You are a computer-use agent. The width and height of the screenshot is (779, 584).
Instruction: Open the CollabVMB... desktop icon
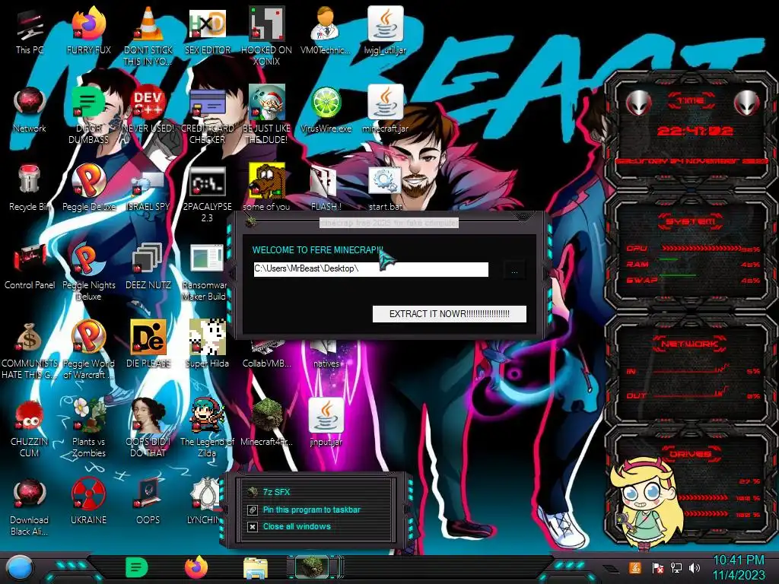(266, 354)
